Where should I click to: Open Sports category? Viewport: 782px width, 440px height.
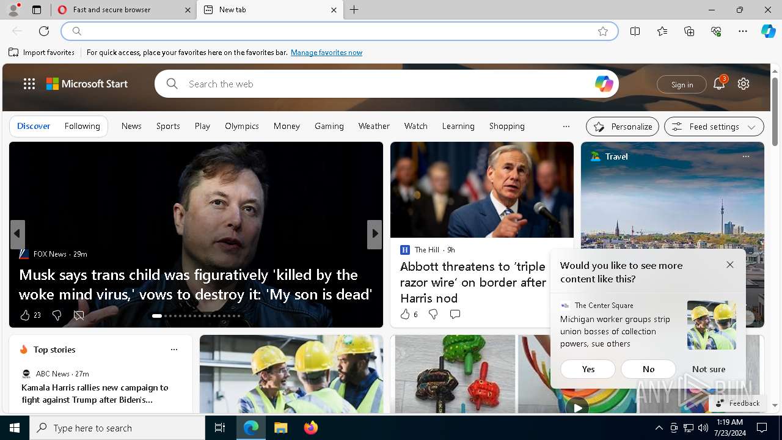click(x=168, y=126)
